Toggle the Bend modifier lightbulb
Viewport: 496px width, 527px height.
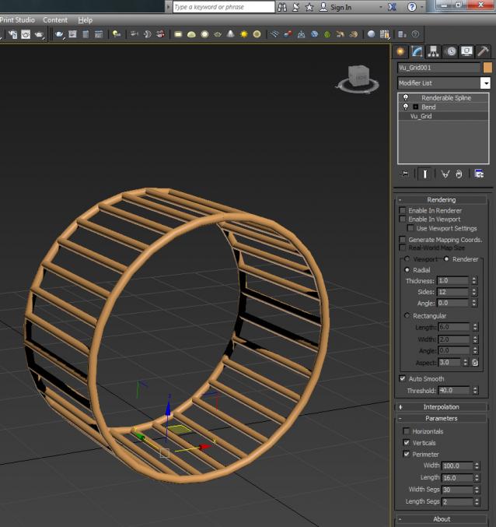tap(405, 107)
